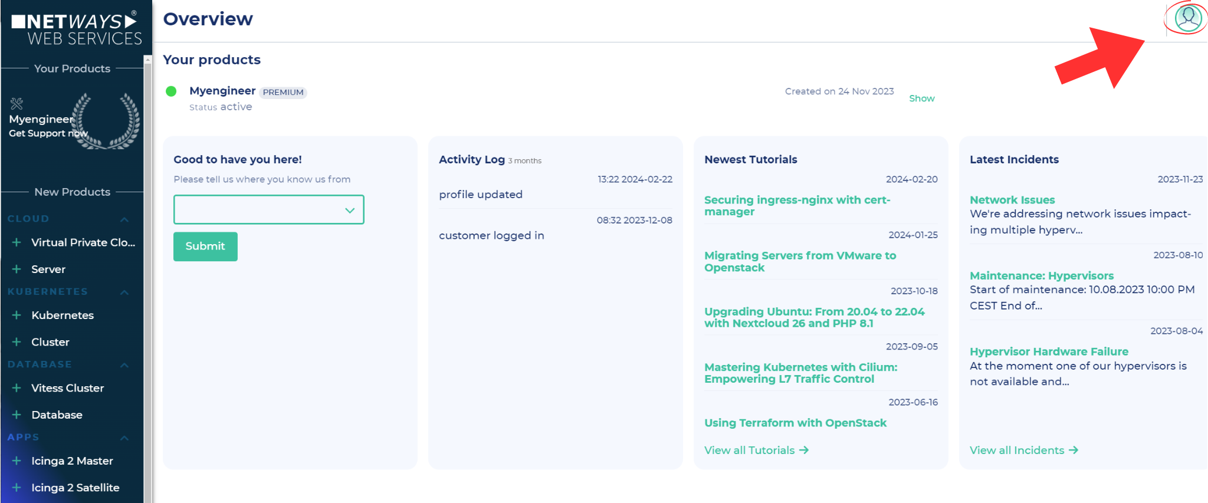Open View all Tutorials link
This screenshot has width=1208, height=503.
[756, 451]
